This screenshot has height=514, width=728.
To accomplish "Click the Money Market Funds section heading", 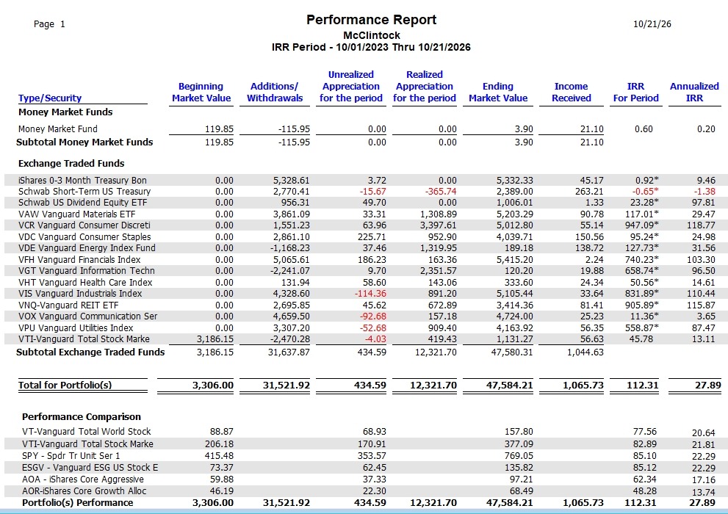I will coord(65,112).
